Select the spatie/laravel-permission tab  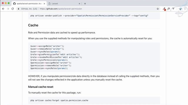tap(29, 4)
